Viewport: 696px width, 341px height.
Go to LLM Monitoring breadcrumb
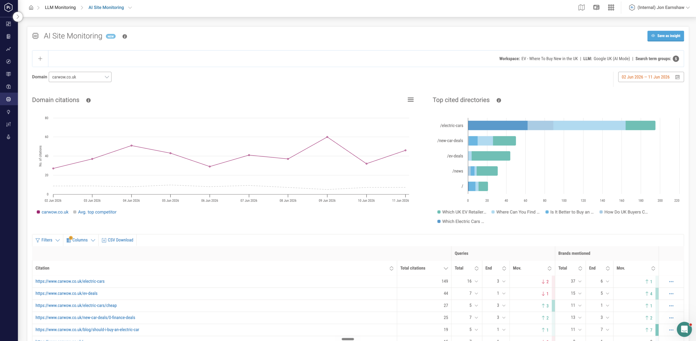point(60,8)
